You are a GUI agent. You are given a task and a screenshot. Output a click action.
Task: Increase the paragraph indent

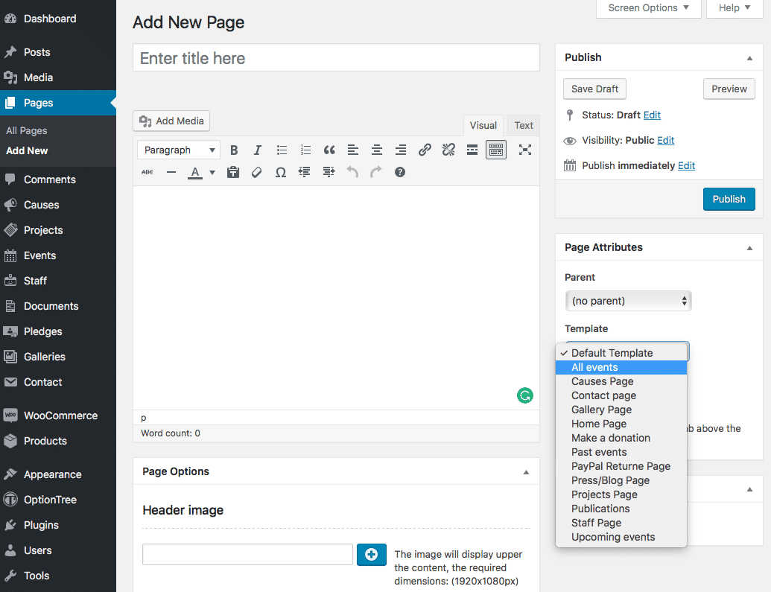[329, 172]
